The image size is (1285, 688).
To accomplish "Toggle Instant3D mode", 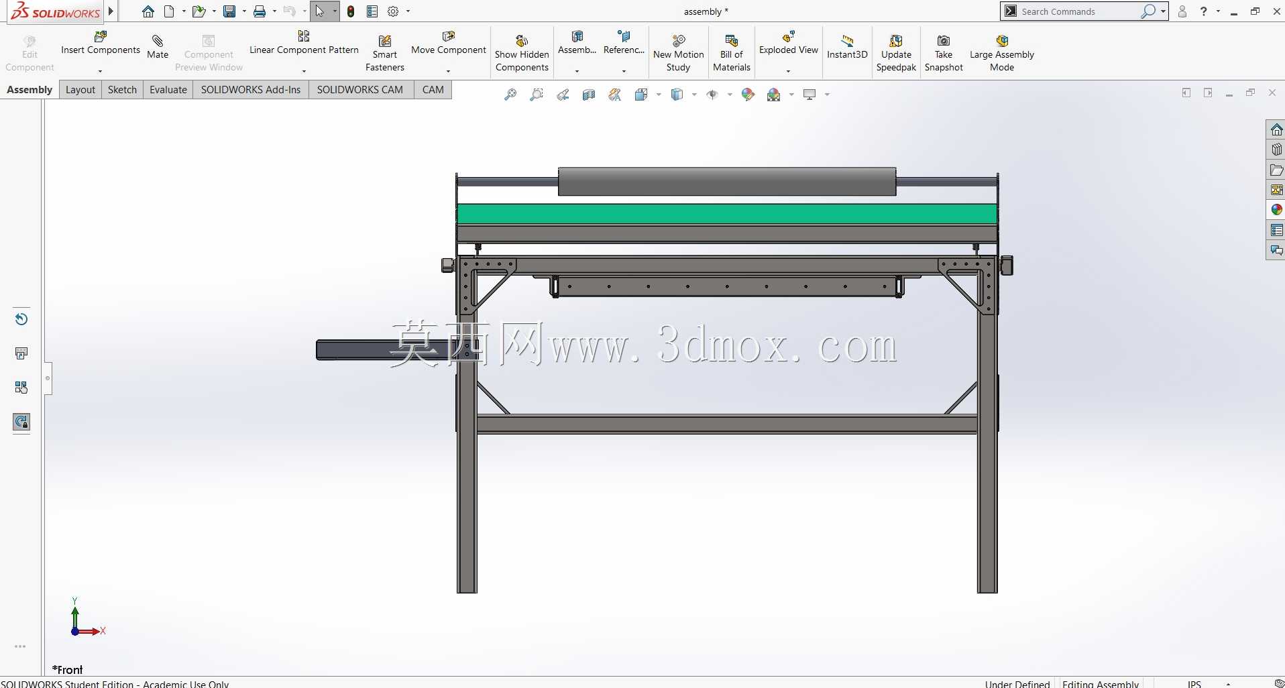I will pos(847,47).
